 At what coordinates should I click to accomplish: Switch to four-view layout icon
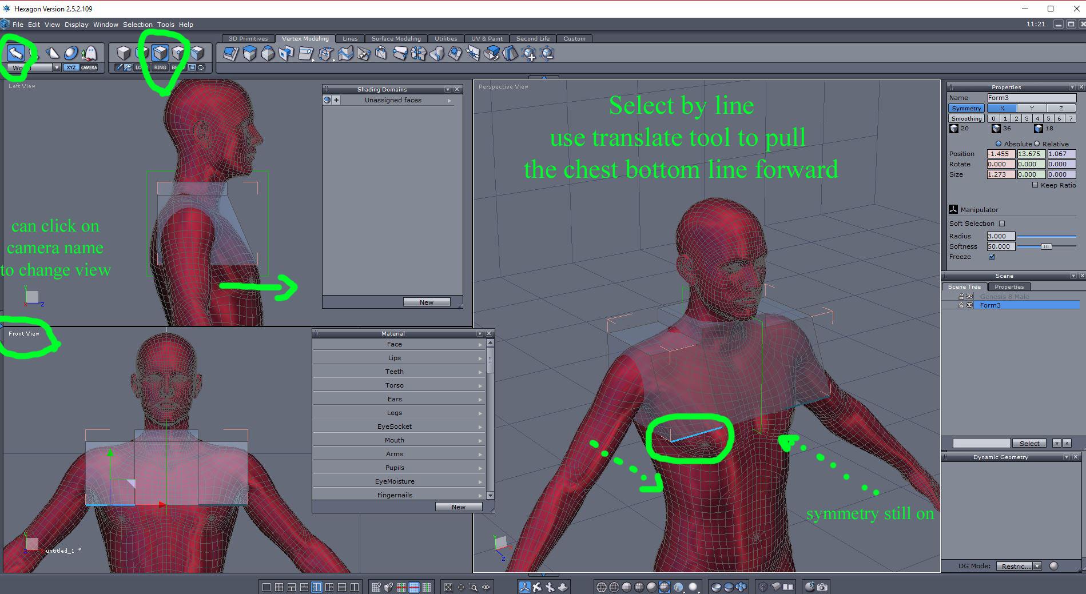(x=279, y=587)
